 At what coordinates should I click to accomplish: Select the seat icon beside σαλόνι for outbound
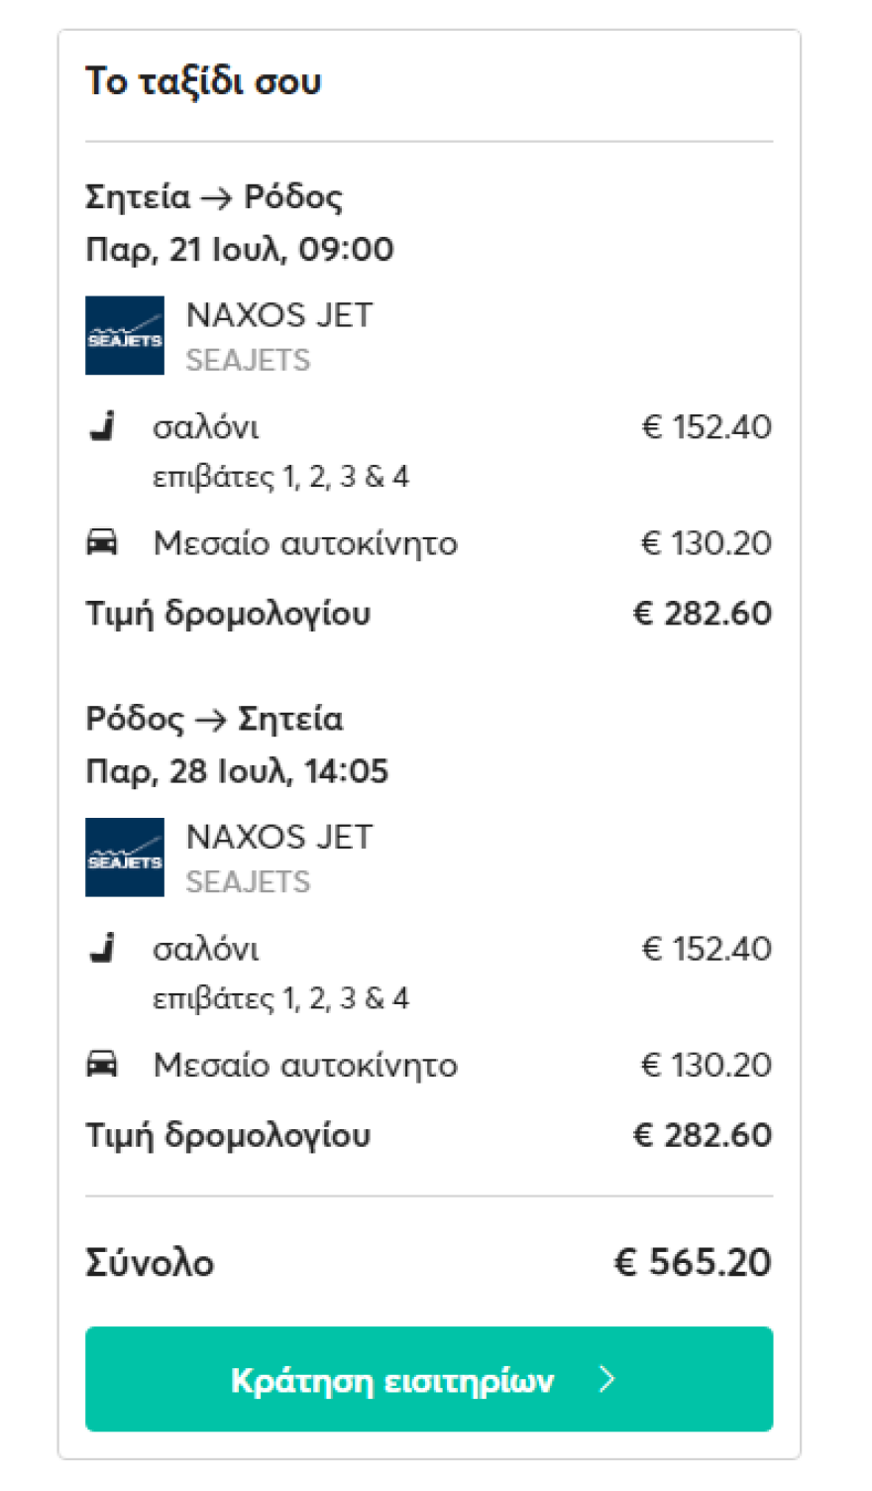coord(103,424)
